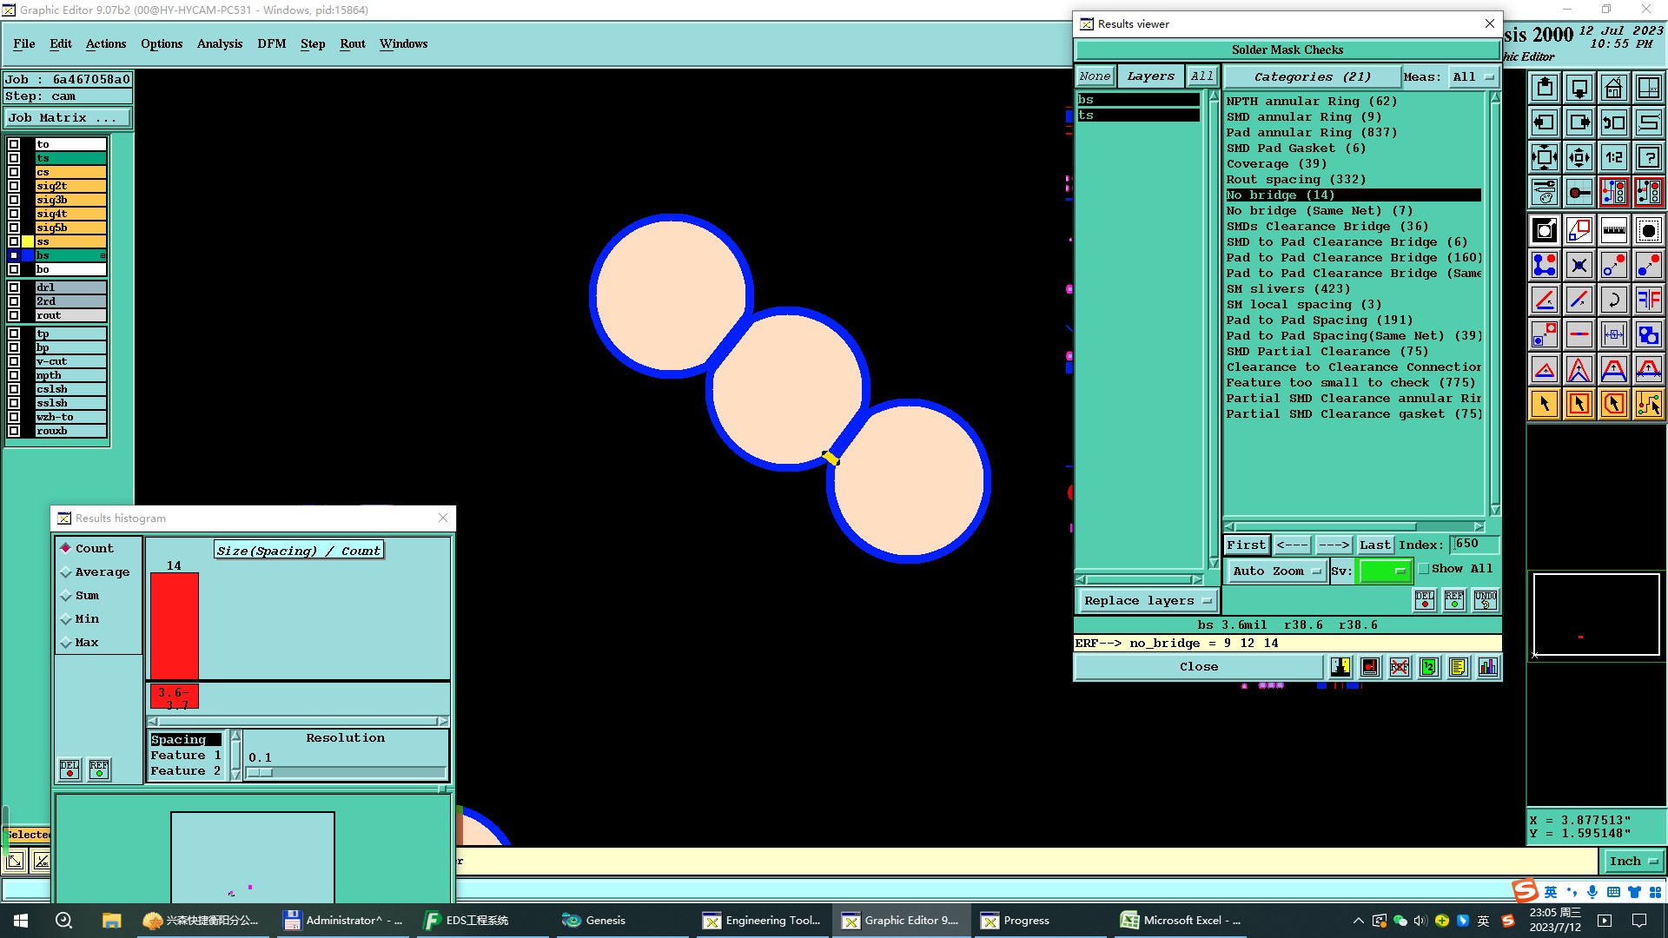Open the question mark help icon
The image size is (1668, 938).
1648,157
